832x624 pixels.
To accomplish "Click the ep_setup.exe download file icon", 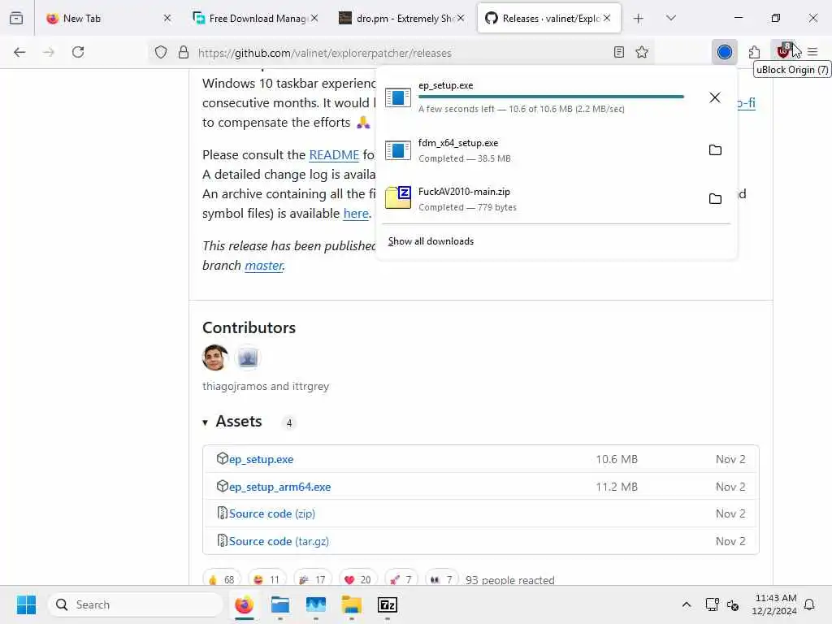I will [397, 97].
